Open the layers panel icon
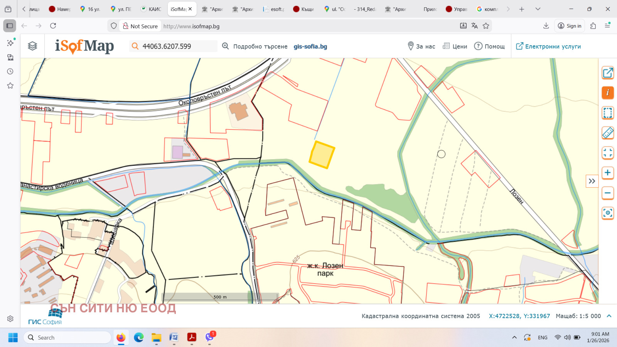This screenshot has width=617, height=347. point(32,46)
